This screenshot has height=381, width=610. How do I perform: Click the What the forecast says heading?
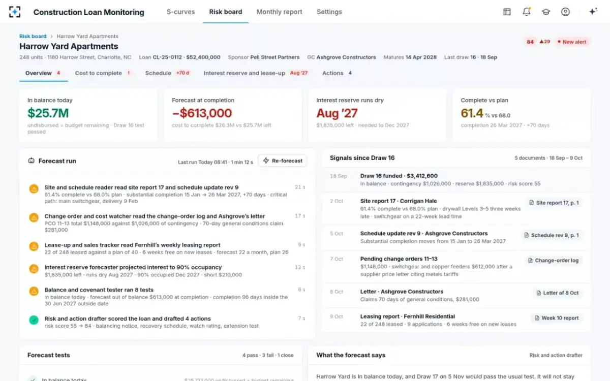click(351, 355)
